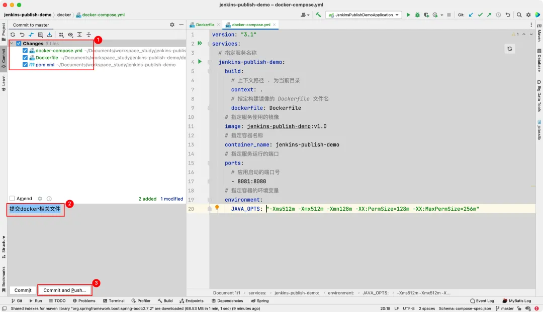Close the docker-compose.yml editor tab
Screen dimensions: 543x312
[x=275, y=25]
